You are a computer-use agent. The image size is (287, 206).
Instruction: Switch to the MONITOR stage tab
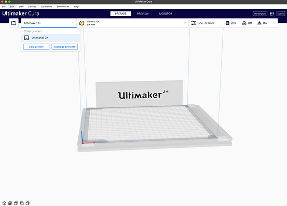(x=166, y=13)
